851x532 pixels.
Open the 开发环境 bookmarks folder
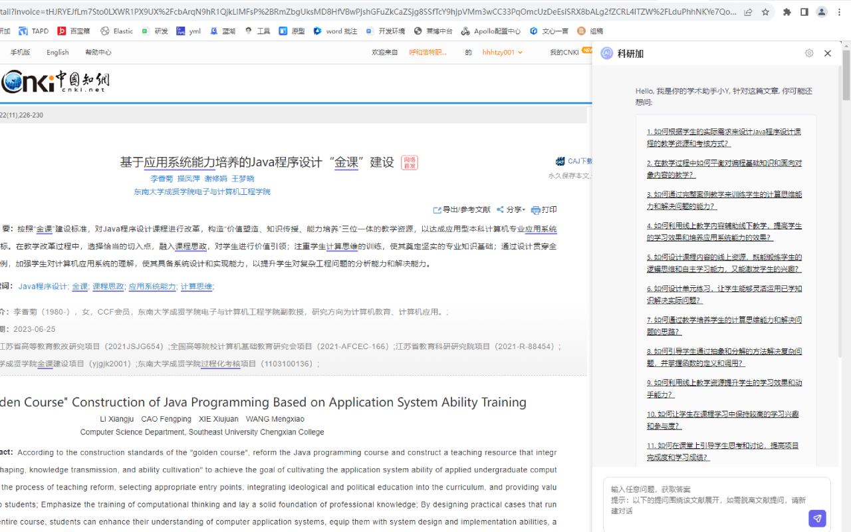(386, 31)
